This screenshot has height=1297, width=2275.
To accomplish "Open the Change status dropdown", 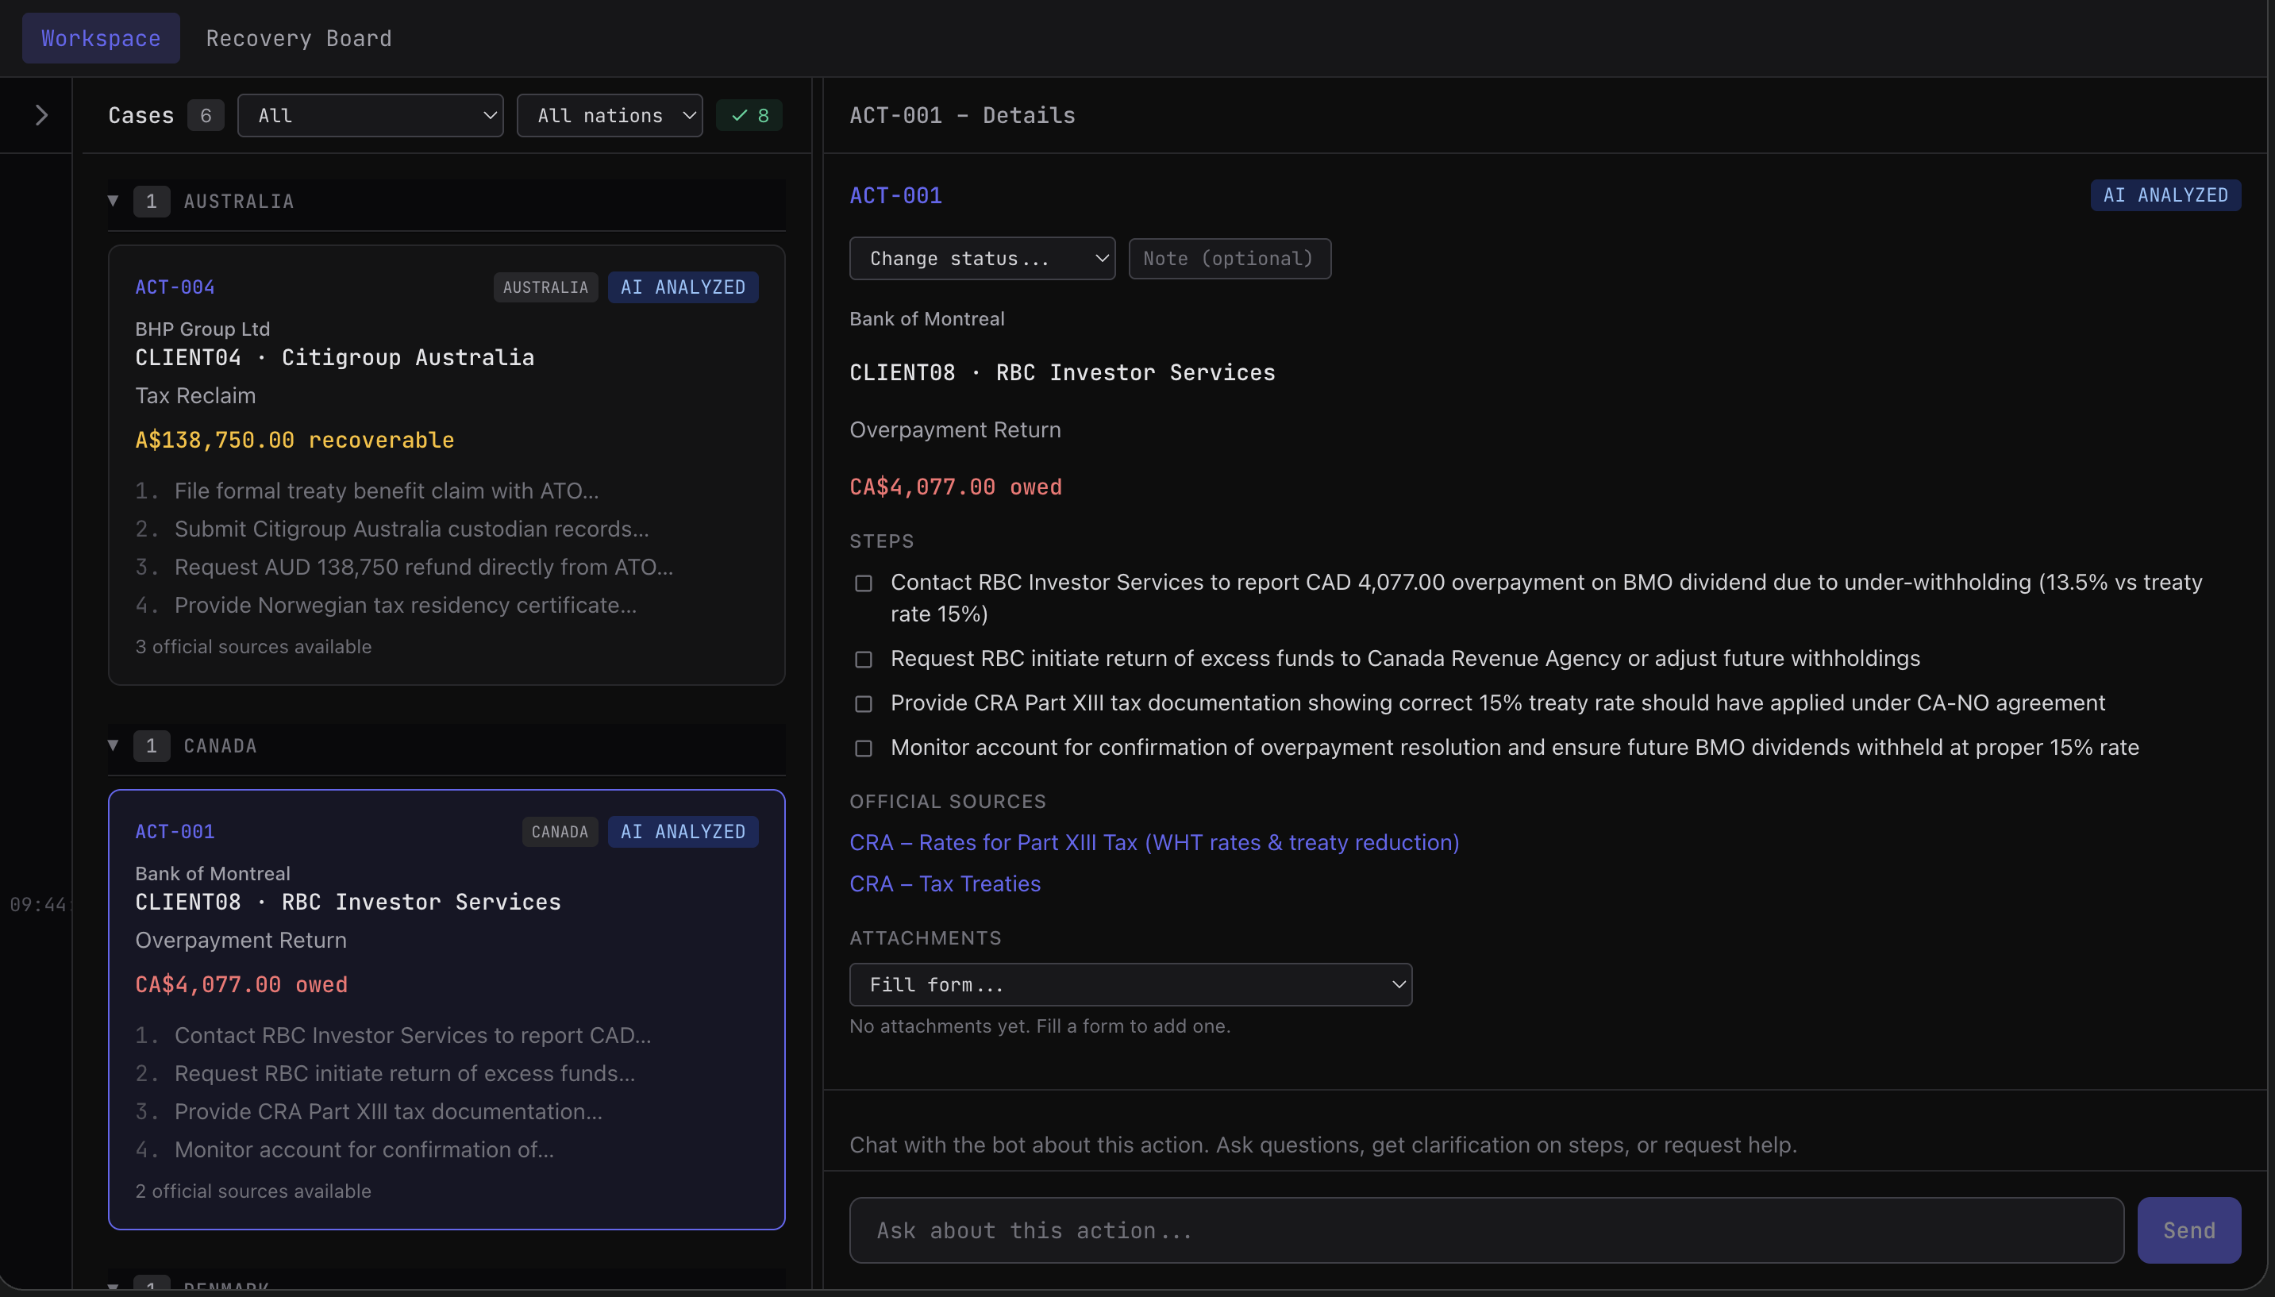I will point(983,258).
